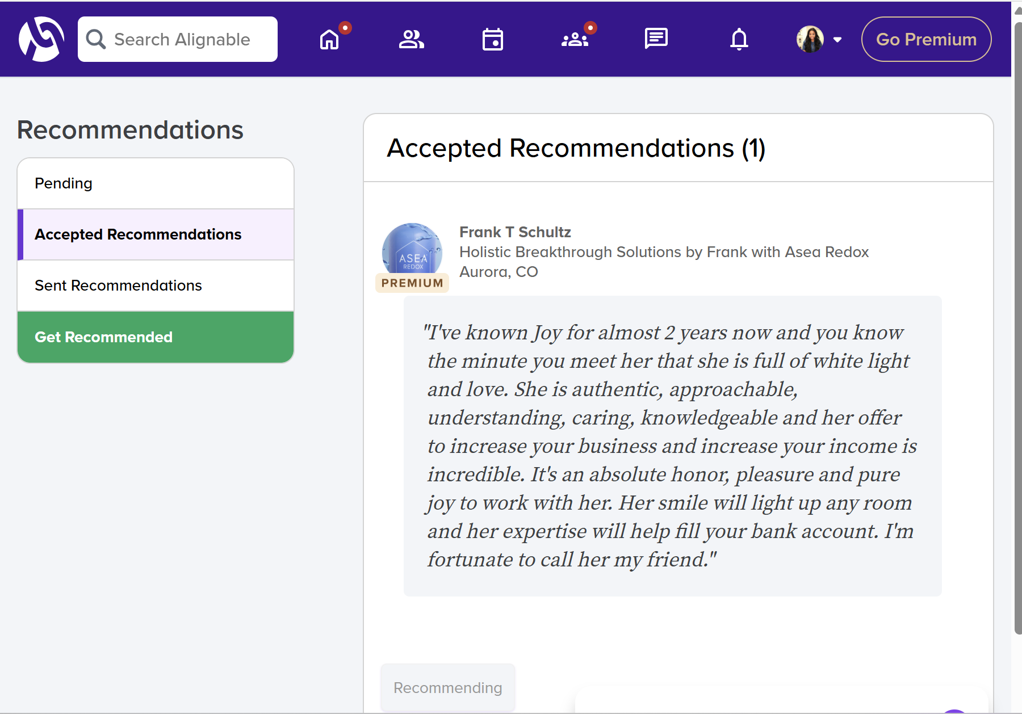Select the Pending tab
Image resolution: width=1022 pixels, height=714 pixels.
point(156,183)
